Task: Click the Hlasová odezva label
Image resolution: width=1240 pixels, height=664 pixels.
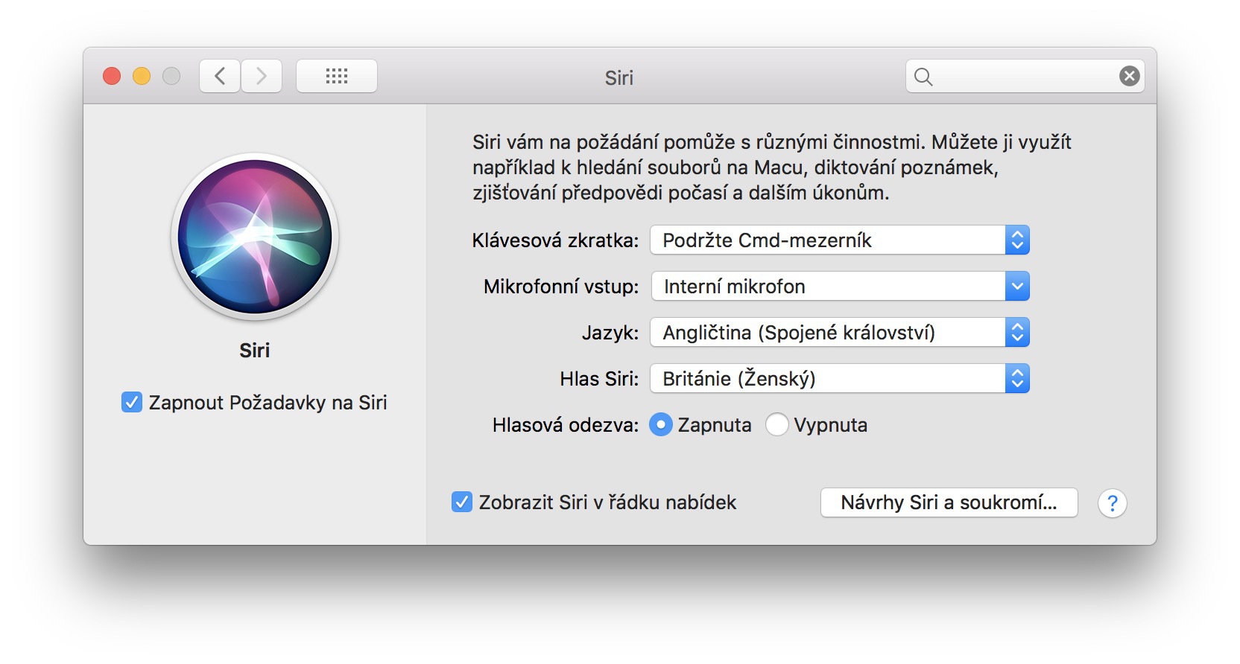Action: point(566,425)
